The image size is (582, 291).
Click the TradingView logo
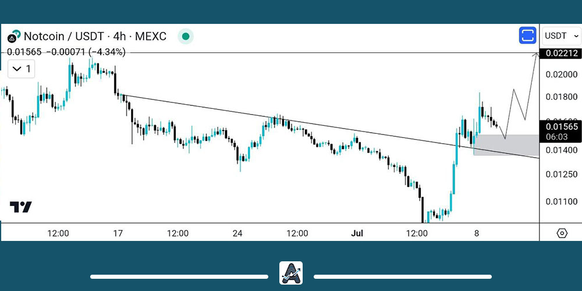(x=21, y=207)
